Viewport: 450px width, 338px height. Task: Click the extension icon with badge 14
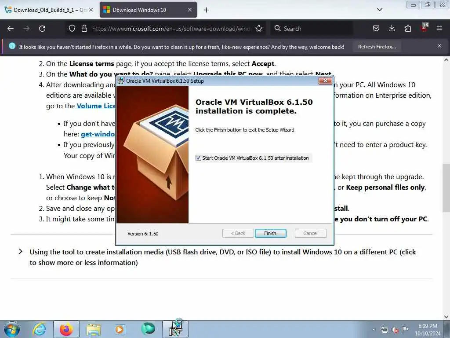(x=424, y=28)
